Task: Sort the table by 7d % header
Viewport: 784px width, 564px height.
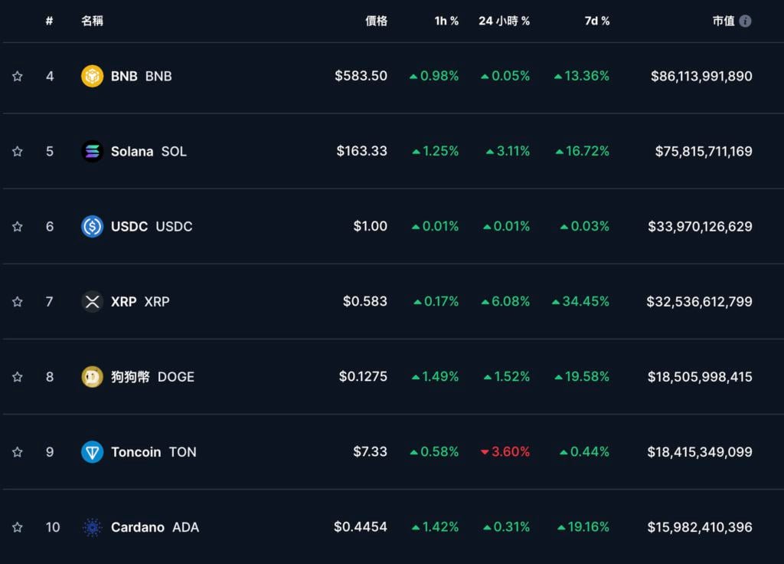Action: tap(597, 21)
